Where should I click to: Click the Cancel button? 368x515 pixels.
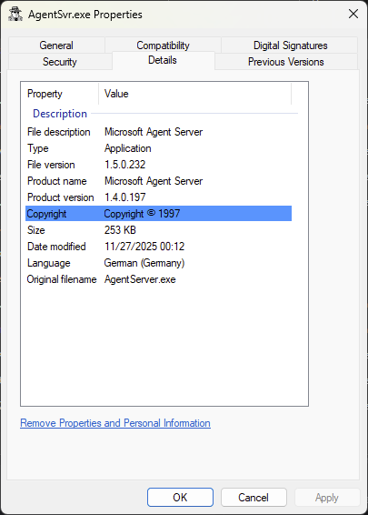tap(254, 498)
